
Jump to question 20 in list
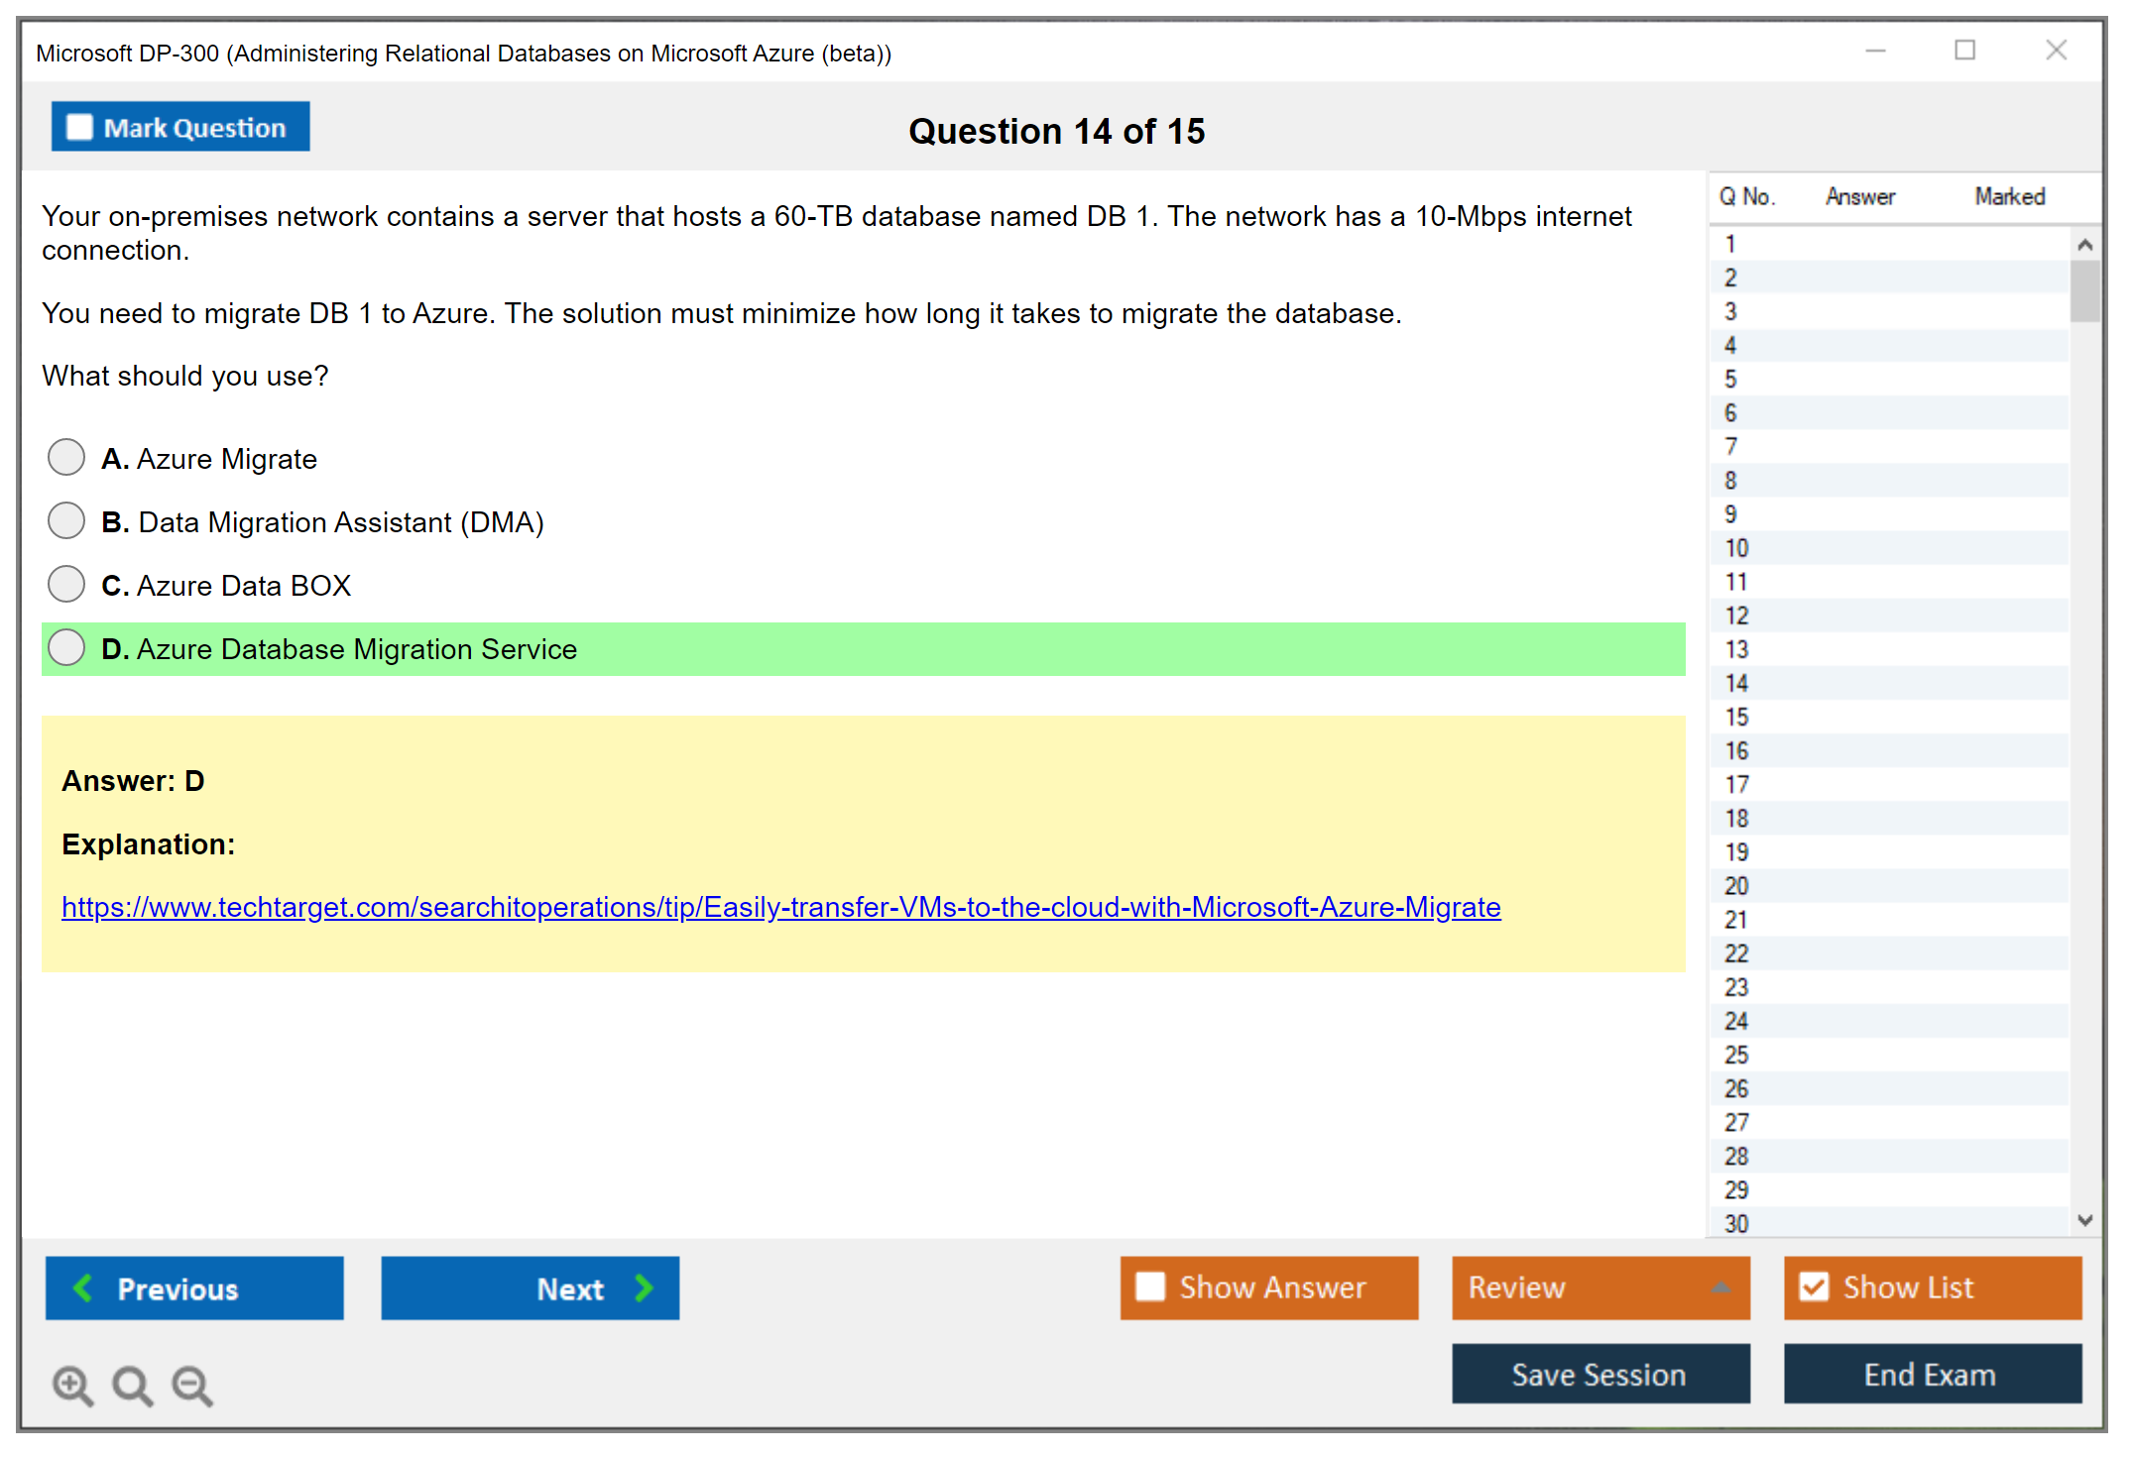(x=1736, y=886)
